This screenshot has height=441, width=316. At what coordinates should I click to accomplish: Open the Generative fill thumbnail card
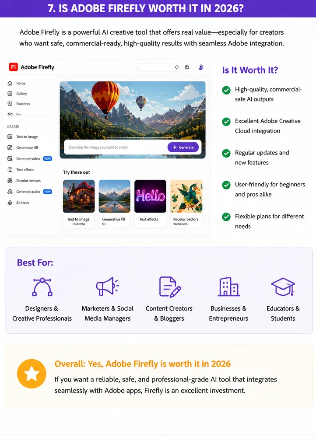[x=115, y=203]
